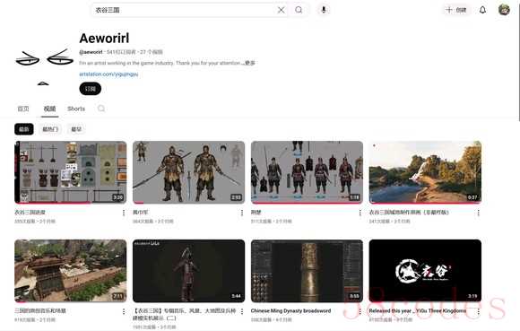Open the three-dot menu for the 7:11 video

(x=124, y=311)
